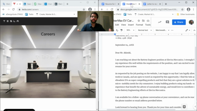Viewport: 197px width, 111px height.
Task: Close the Resume for E... tab
Action: 118,4
